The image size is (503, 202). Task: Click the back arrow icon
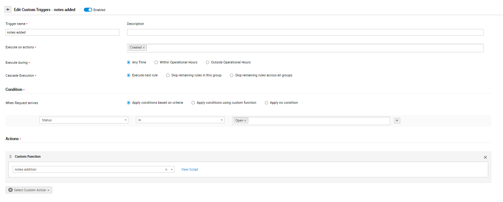[8, 10]
